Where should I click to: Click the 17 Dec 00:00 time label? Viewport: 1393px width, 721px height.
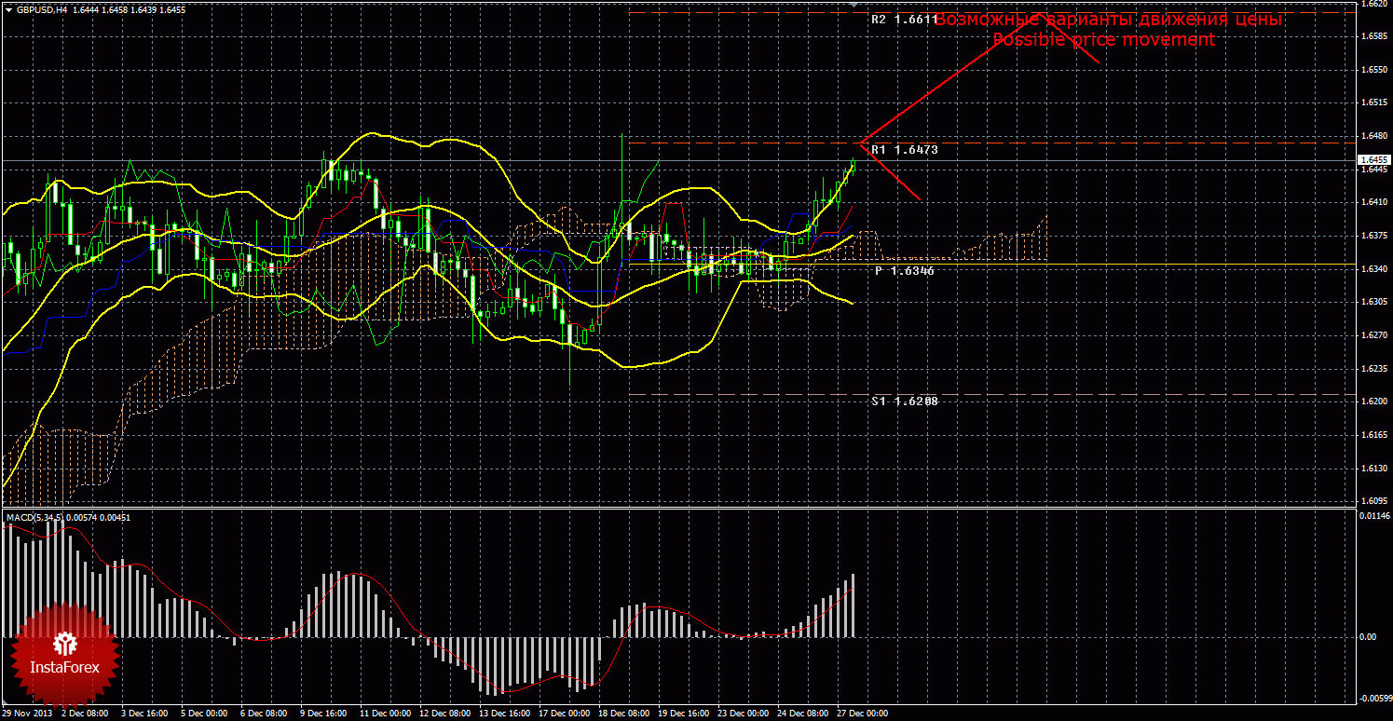point(564,714)
